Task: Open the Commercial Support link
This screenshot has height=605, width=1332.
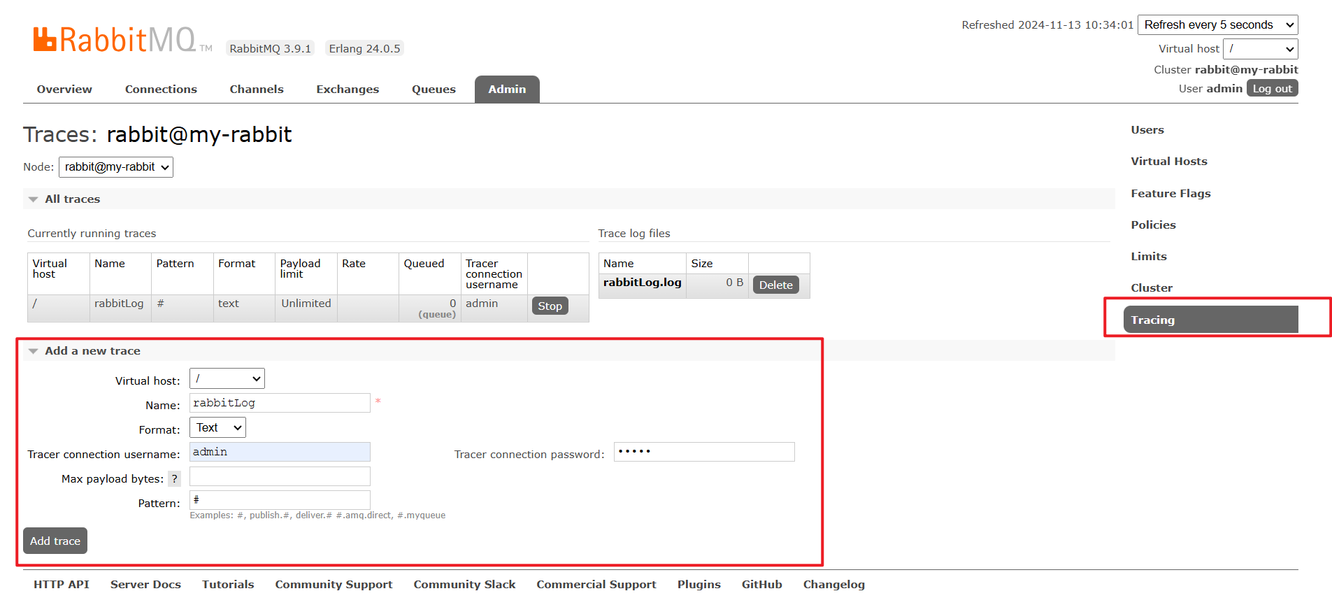Action: [596, 585]
